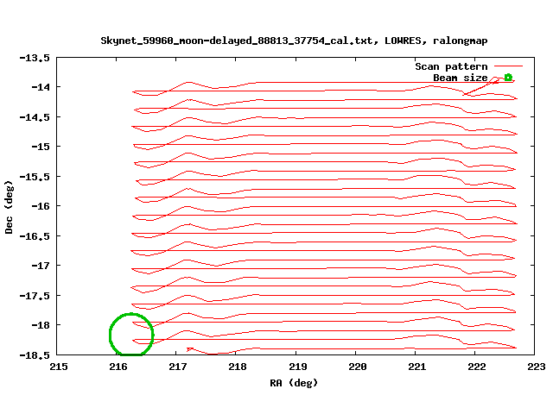Screen dimensions: 553x414
Task: Click the 'Beam size' legend label
Action: [461, 78]
